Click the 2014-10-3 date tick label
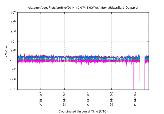 coord(41,99)
